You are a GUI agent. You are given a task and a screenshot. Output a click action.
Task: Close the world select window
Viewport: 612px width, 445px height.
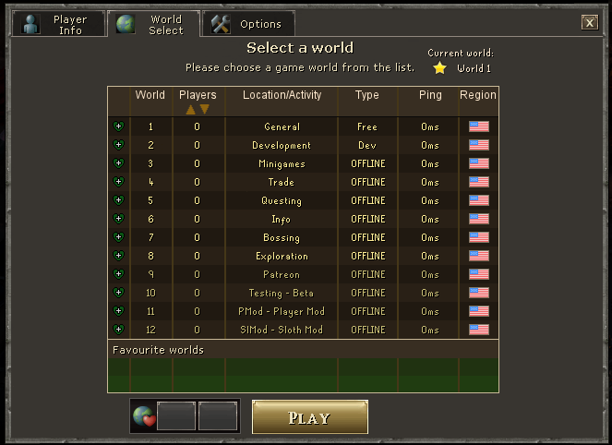pyautogui.click(x=589, y=23)
